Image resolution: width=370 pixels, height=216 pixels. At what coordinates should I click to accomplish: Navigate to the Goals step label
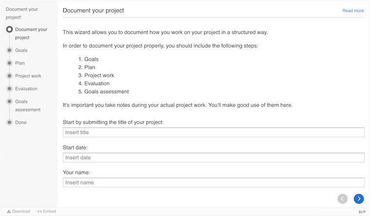click(21, 50)
